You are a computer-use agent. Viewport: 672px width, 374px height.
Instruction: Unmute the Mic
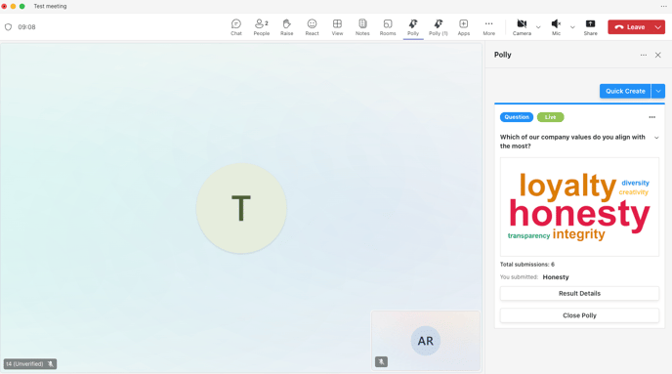[556, 27]
